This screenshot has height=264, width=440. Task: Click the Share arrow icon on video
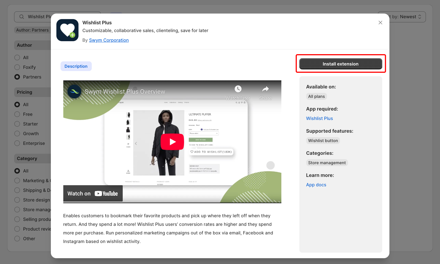pyautogui.click(x=265, y=89)
